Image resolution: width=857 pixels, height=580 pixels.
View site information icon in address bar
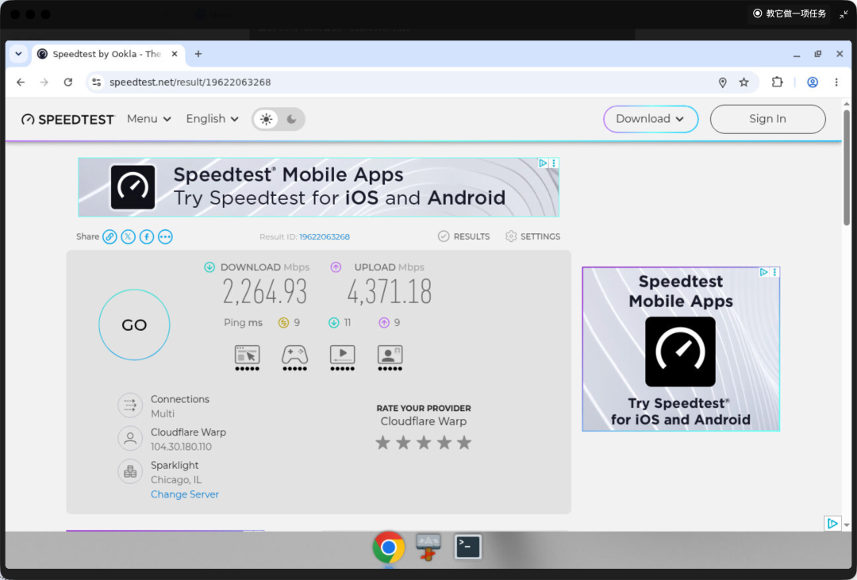point(97,83)
